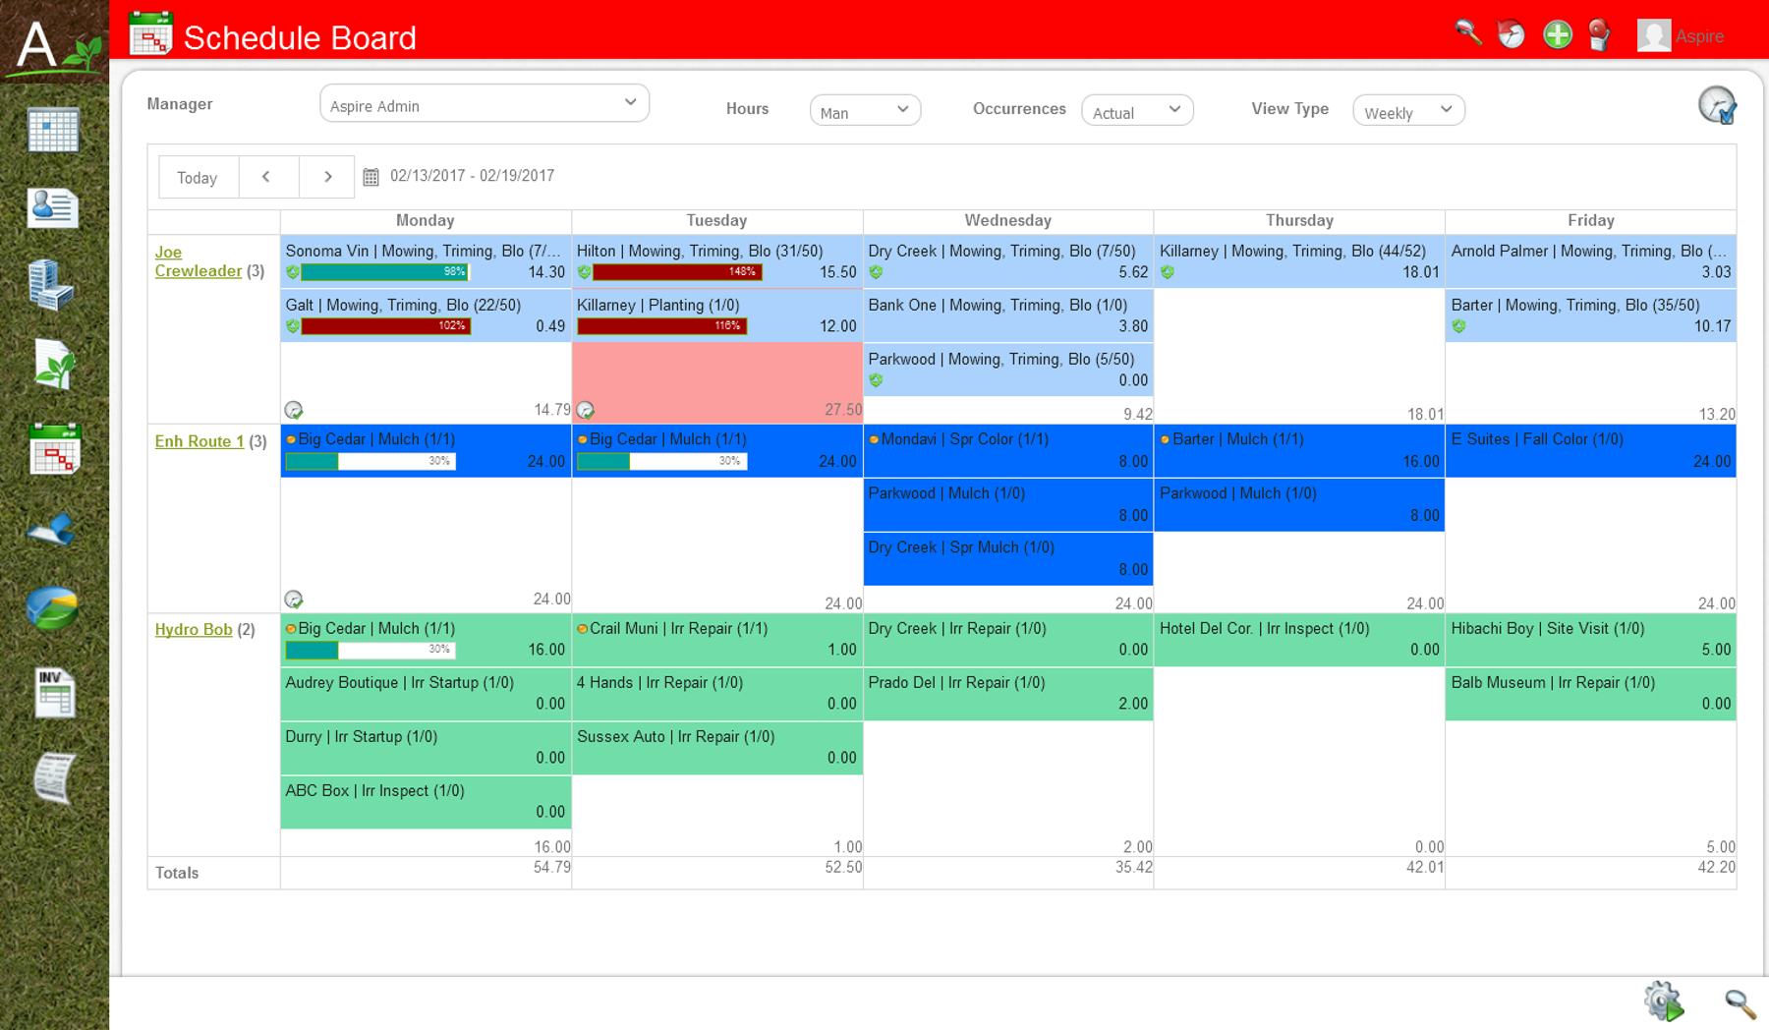Click the Monday totals value 54.79
Image resolution: width=1769 pixels, height=1030 pixels.
pyautogui.click(x=551, y=868)
